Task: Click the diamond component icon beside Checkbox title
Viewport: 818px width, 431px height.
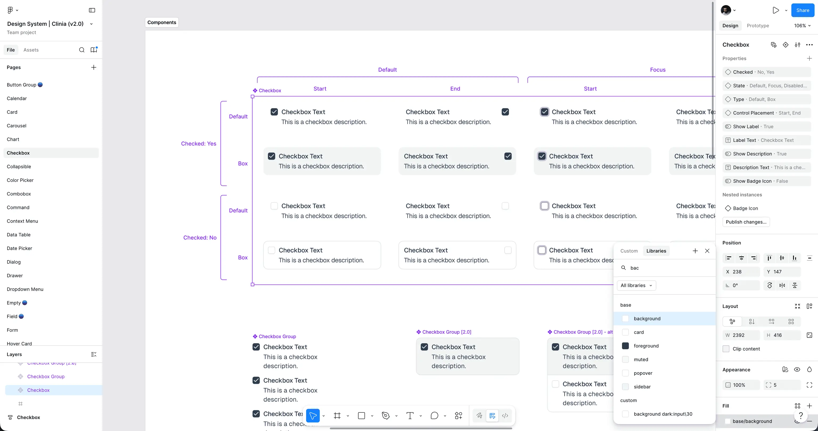Action: pyautogui.click(x=786, y=45)
